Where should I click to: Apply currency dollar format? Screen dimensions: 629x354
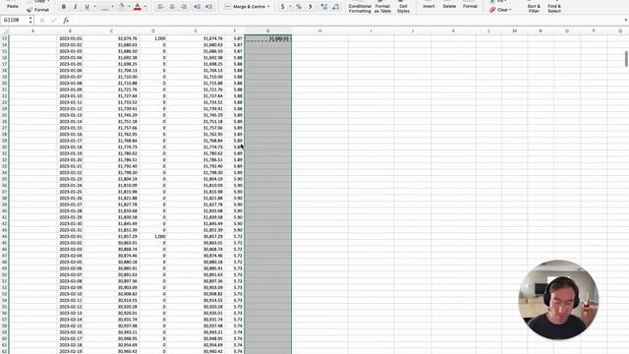pos(282,7)
